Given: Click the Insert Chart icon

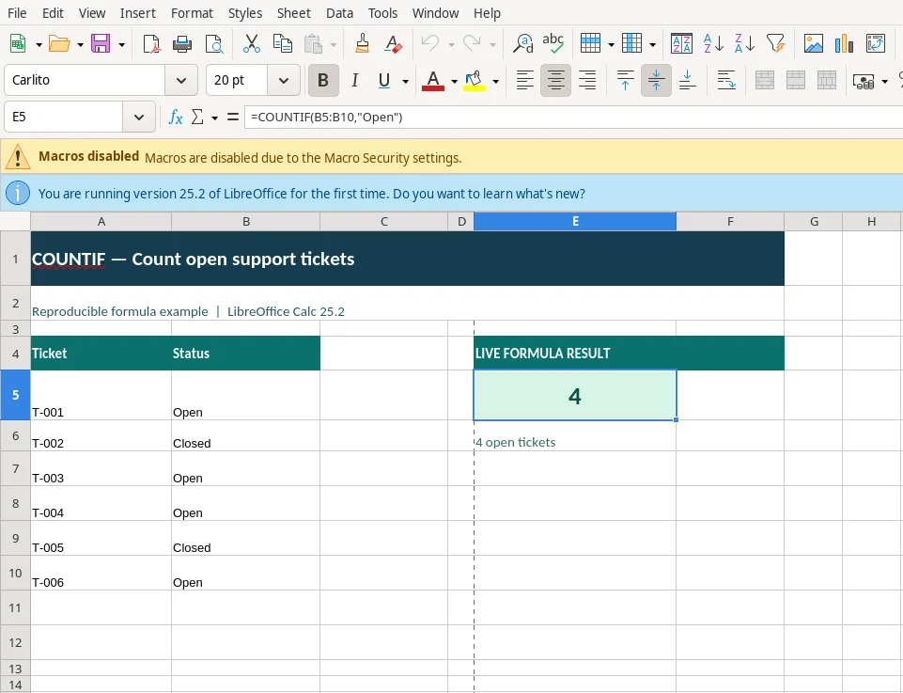Looking at the screenshot, I should point(844,44).
